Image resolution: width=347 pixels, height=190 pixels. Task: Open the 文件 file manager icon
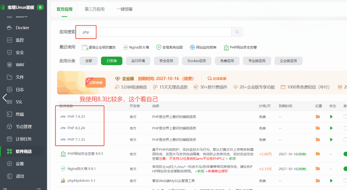(x=10, y=77)
